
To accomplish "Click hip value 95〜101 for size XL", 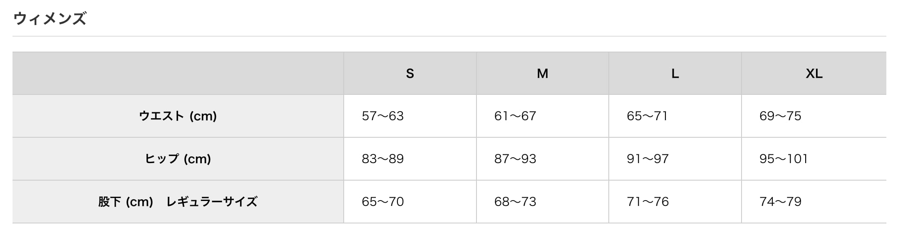I will point(784,159).
